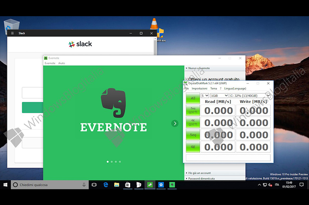Open the test count dropdown showing 5

coord(205,95)
